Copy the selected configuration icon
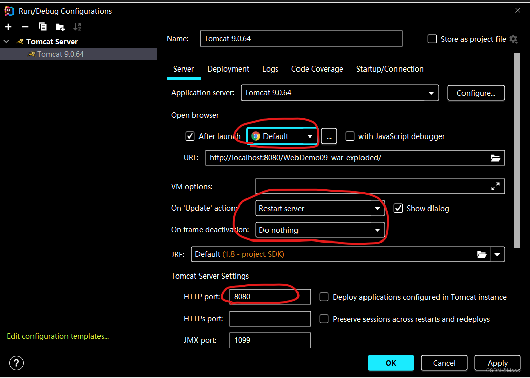The width and height of the screenshot is (530, 378). pos(43,27)
